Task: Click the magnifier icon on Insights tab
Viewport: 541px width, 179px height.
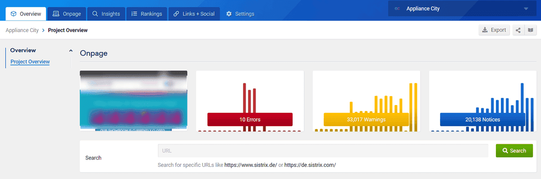Action: point(95,14)
